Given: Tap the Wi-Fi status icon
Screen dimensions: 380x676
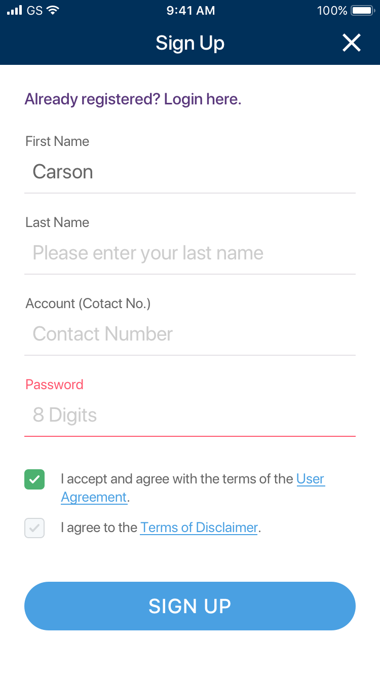Looking at the screenshot, I should pos(52,10).
